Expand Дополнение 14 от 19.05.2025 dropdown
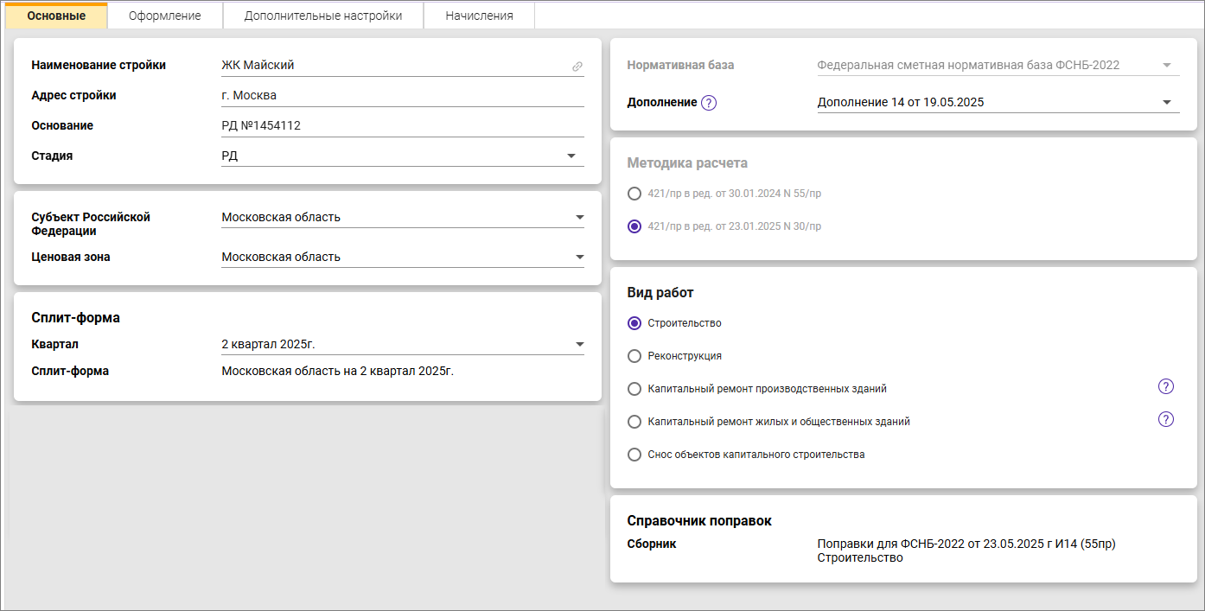This screenshot has height=611, width=1205. pos(1165,103)
